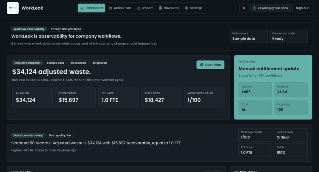Click the Settings gear icon

[x=186, y=8]
